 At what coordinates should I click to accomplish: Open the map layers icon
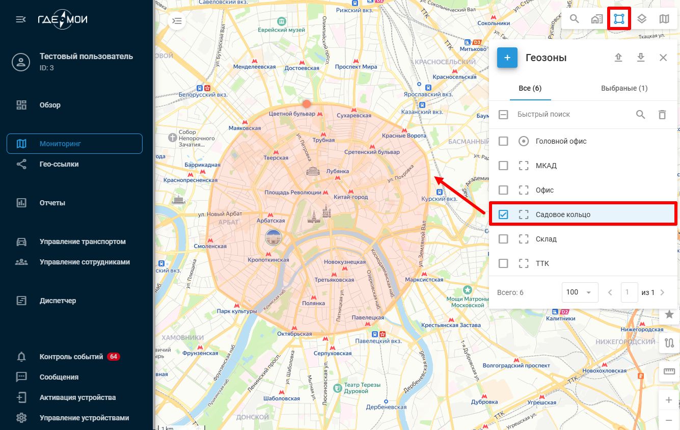pos(642,19)
